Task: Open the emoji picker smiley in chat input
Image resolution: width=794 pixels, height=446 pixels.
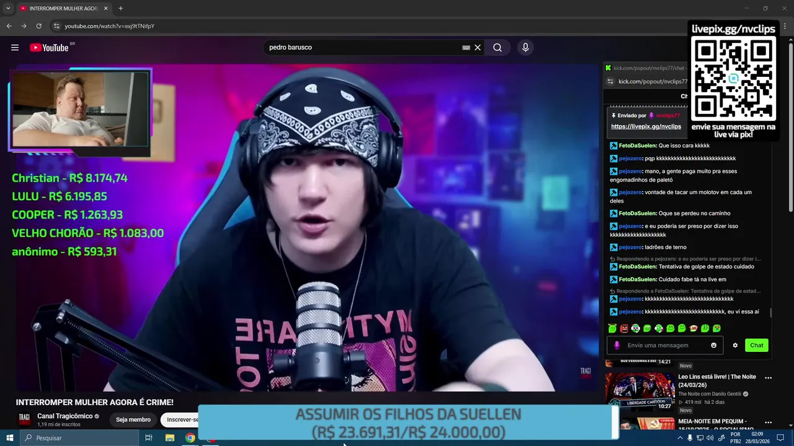Action: point(713,345)
